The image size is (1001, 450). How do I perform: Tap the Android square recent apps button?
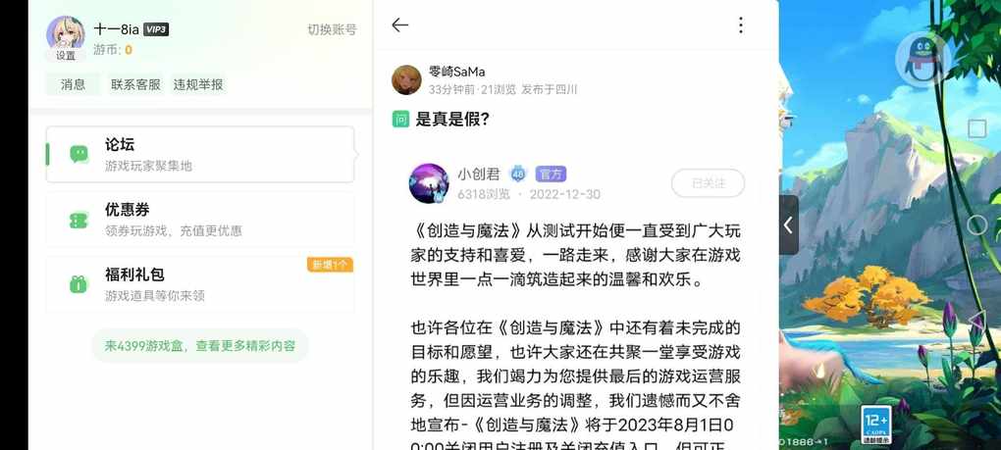pos(976,128)
